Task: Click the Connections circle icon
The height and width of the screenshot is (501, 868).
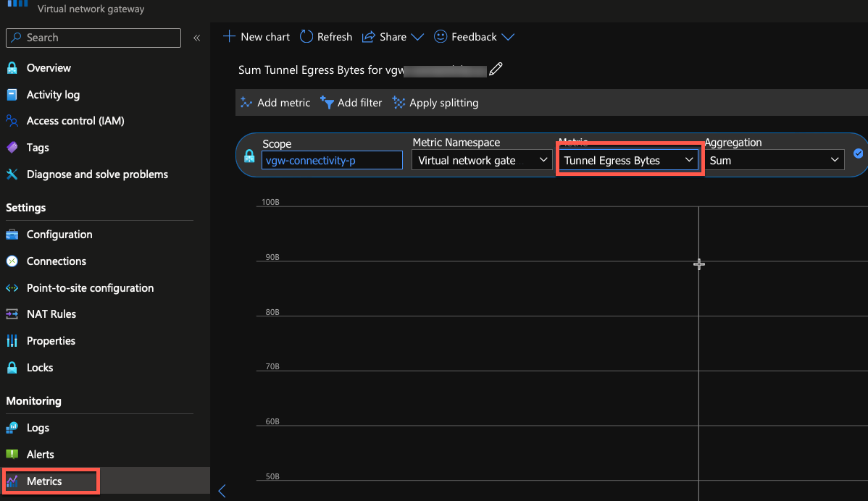Action: coord(12,261)
